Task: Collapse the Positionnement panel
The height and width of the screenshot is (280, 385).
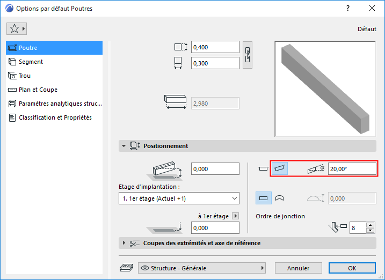Action: pyautogui.click(x=124, y=146)
